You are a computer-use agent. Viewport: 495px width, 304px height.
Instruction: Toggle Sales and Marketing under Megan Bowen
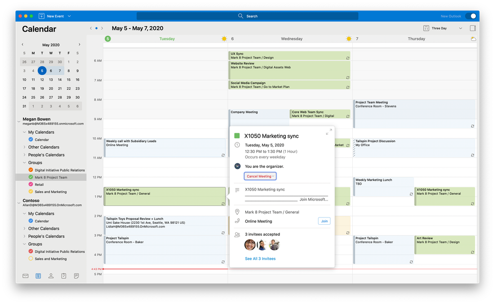pyautogui.click(x=31, y=192)
